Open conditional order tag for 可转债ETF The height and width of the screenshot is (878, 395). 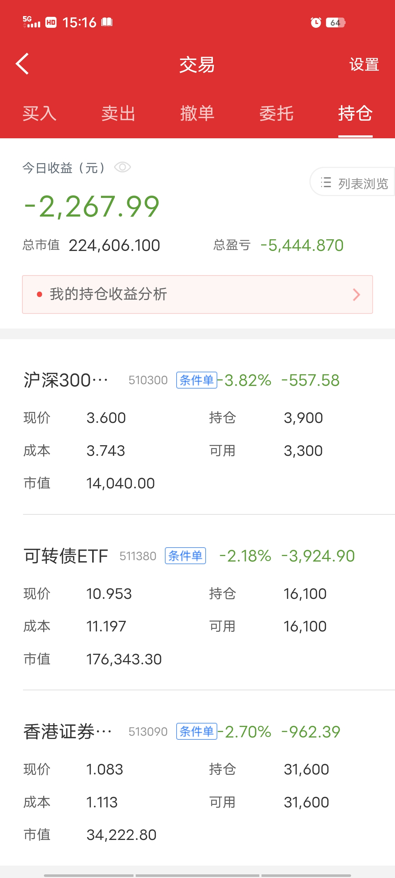coord(185,556)
